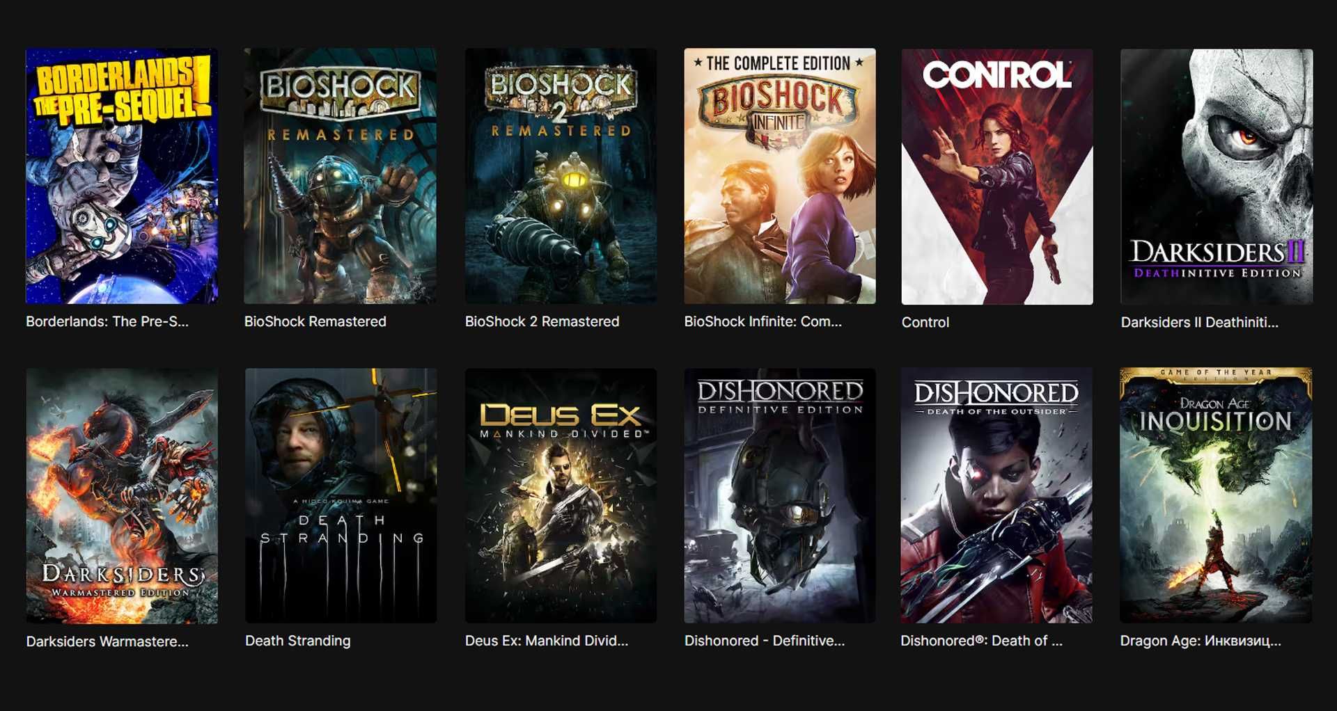Open Deus Ex Mankind Divided cover
Image resolution: width=1337 pixels, height=711 pixels.
coord(561,495)
